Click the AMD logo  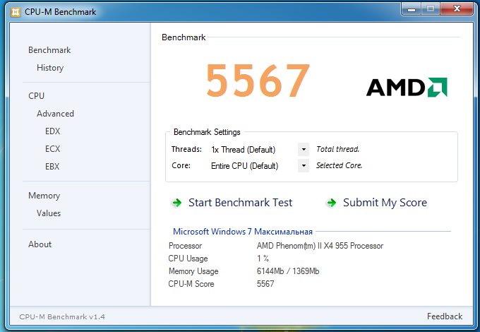pyautogui.click(x=407, y=88)
